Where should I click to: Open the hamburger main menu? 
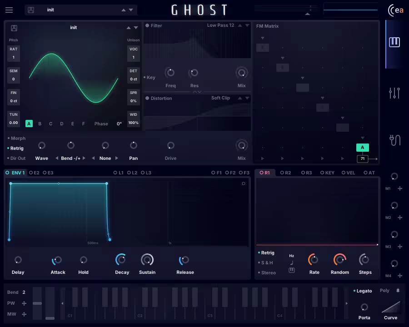point(9,10)
